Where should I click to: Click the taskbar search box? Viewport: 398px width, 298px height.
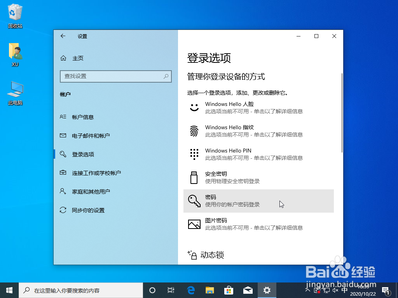(x=81, y=290)
